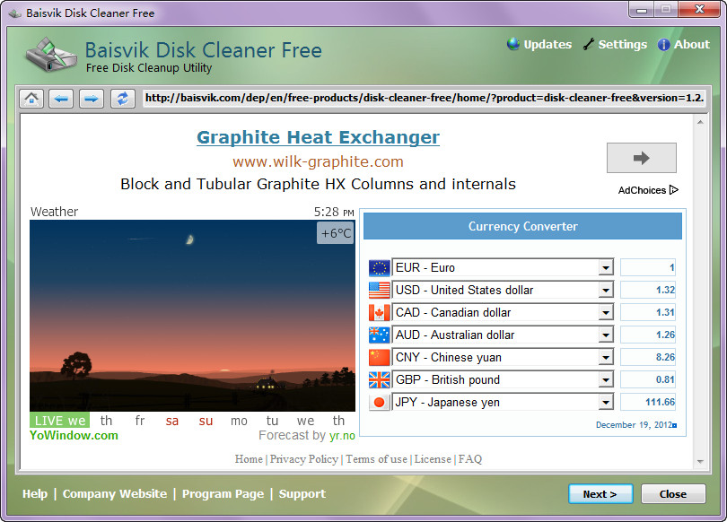The image size is (727, 522).
Task: Open the Terms of use footer link
Action: [x=376, y=459]
